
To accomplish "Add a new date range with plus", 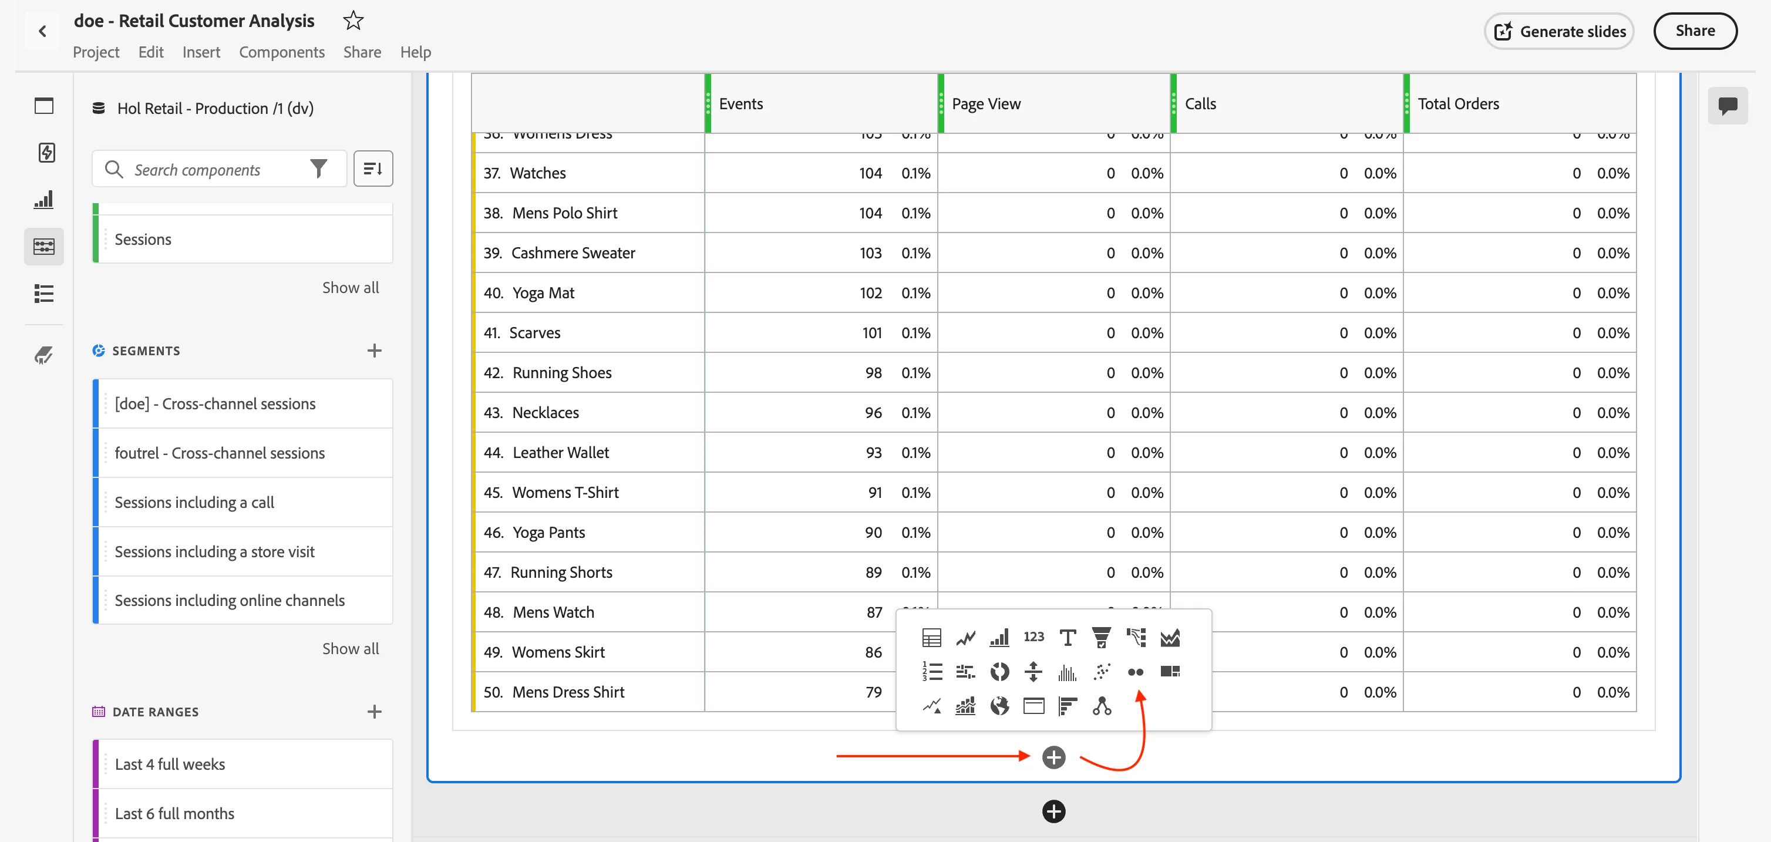I will coord(374,712).
